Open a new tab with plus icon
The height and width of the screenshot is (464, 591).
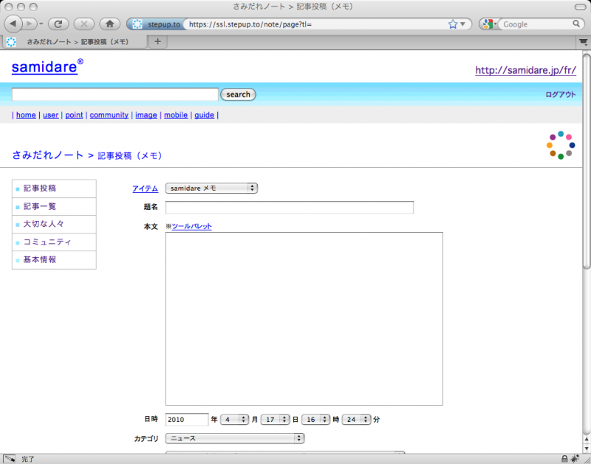pos(157,41)
